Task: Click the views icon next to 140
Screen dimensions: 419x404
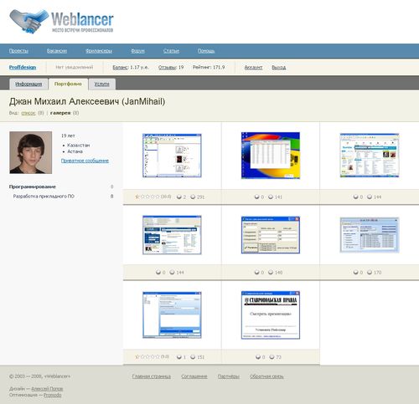Action: (x=271, y=272)
